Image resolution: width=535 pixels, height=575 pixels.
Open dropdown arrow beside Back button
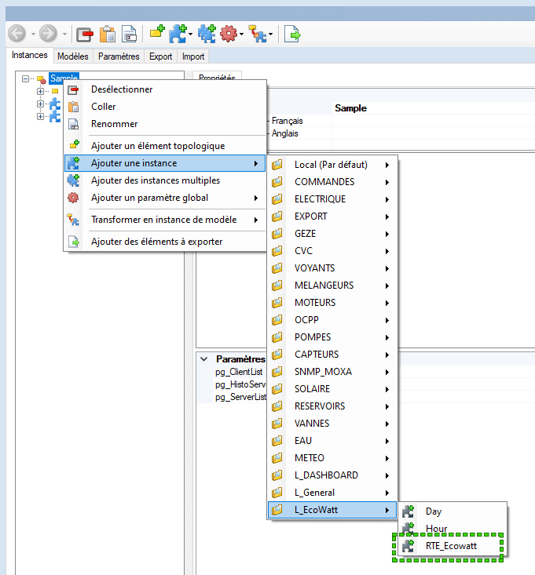[33, 34]
